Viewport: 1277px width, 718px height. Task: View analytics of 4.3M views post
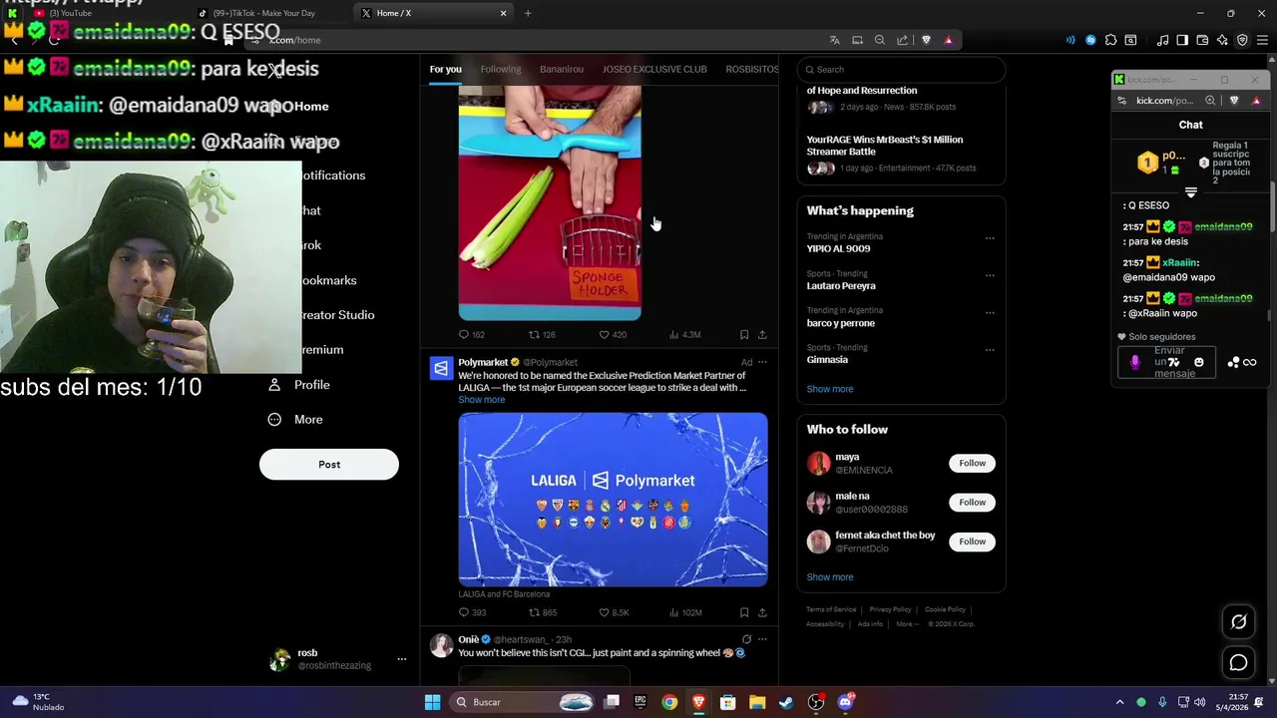[x=684, y=335]
